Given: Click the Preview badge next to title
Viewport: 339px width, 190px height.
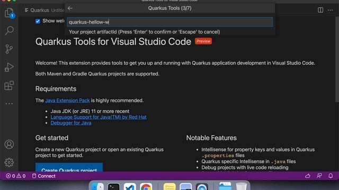Looking at the screenshot, I should click(203, 41).
